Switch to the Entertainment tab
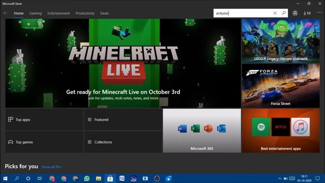This screenshot has width=325, height=183. [x=58, y=13]
